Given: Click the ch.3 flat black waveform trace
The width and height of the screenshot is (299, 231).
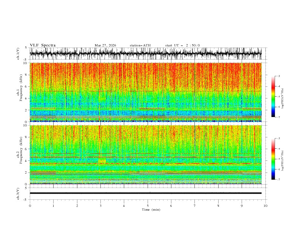Looking at the screenshot, I should tap(146, 193).
